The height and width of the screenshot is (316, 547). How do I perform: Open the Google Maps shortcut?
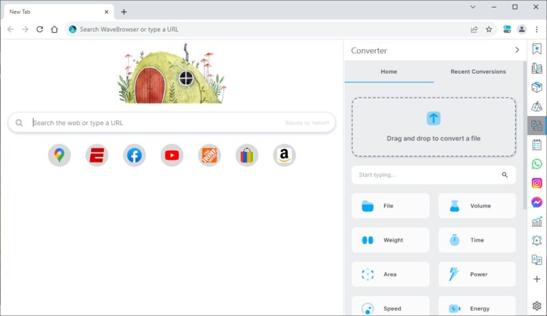[59, 155]
